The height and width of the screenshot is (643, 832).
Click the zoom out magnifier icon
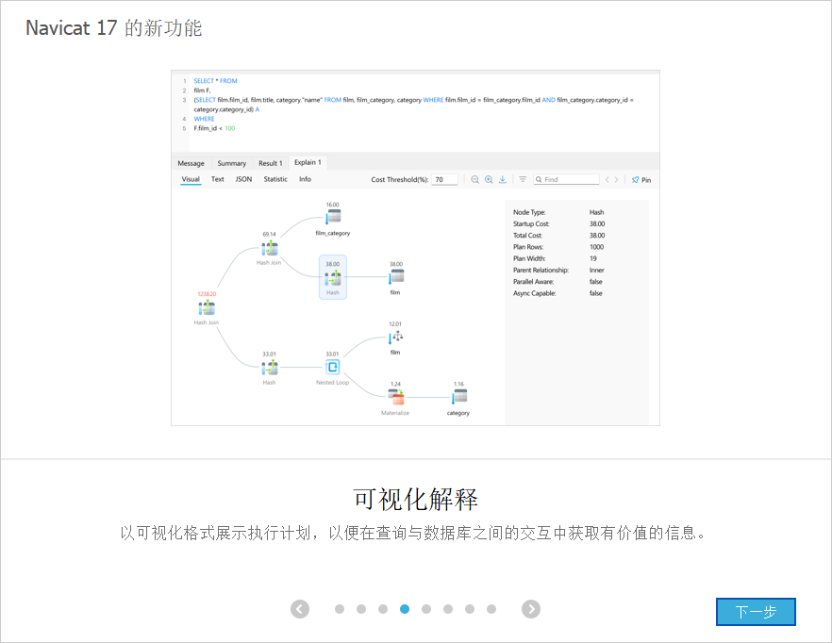click(x=474, y=180)
